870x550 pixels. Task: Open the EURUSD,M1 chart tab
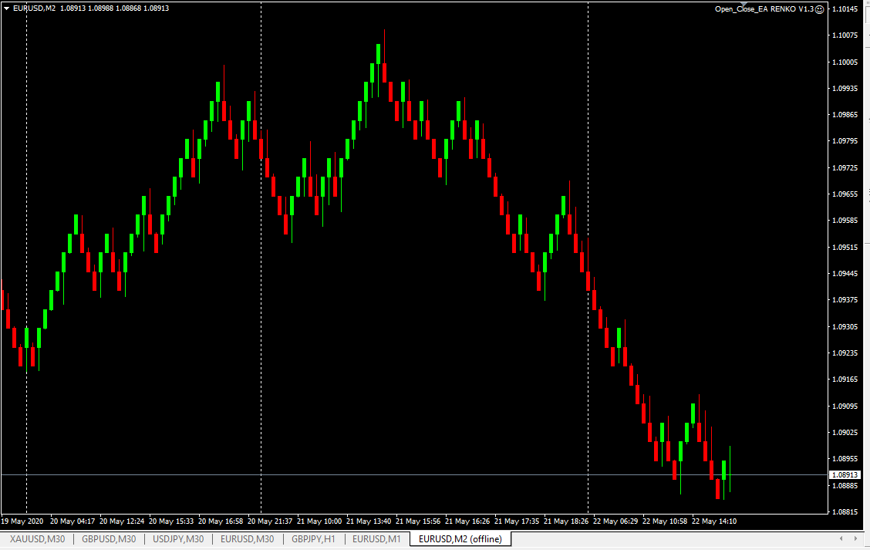pos(376,539)
